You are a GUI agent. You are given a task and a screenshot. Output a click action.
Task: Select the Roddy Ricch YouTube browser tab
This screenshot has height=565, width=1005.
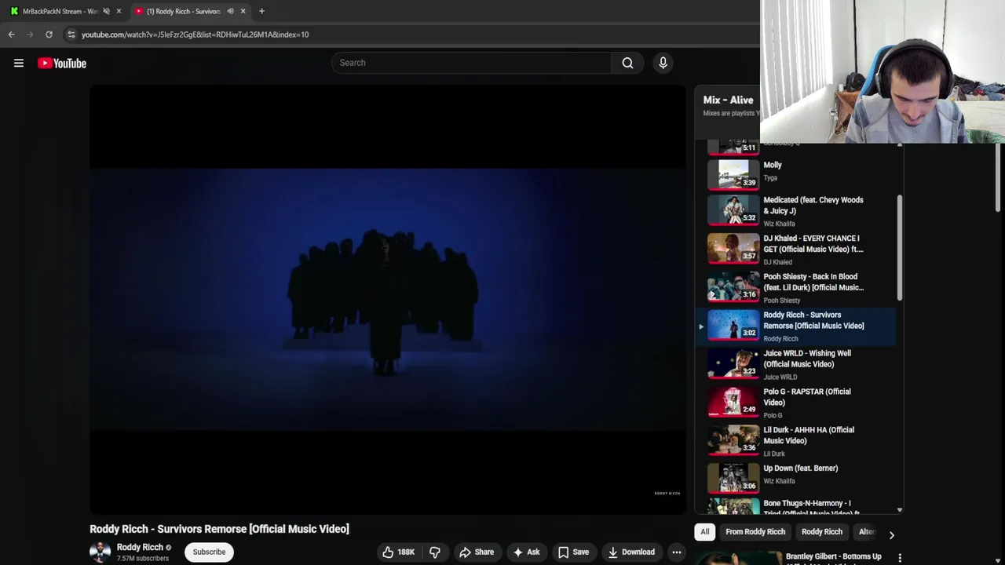[x=189, y=11]
